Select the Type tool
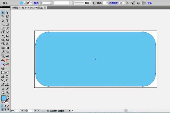The image size is (170, 113). (x=7, y=21)
